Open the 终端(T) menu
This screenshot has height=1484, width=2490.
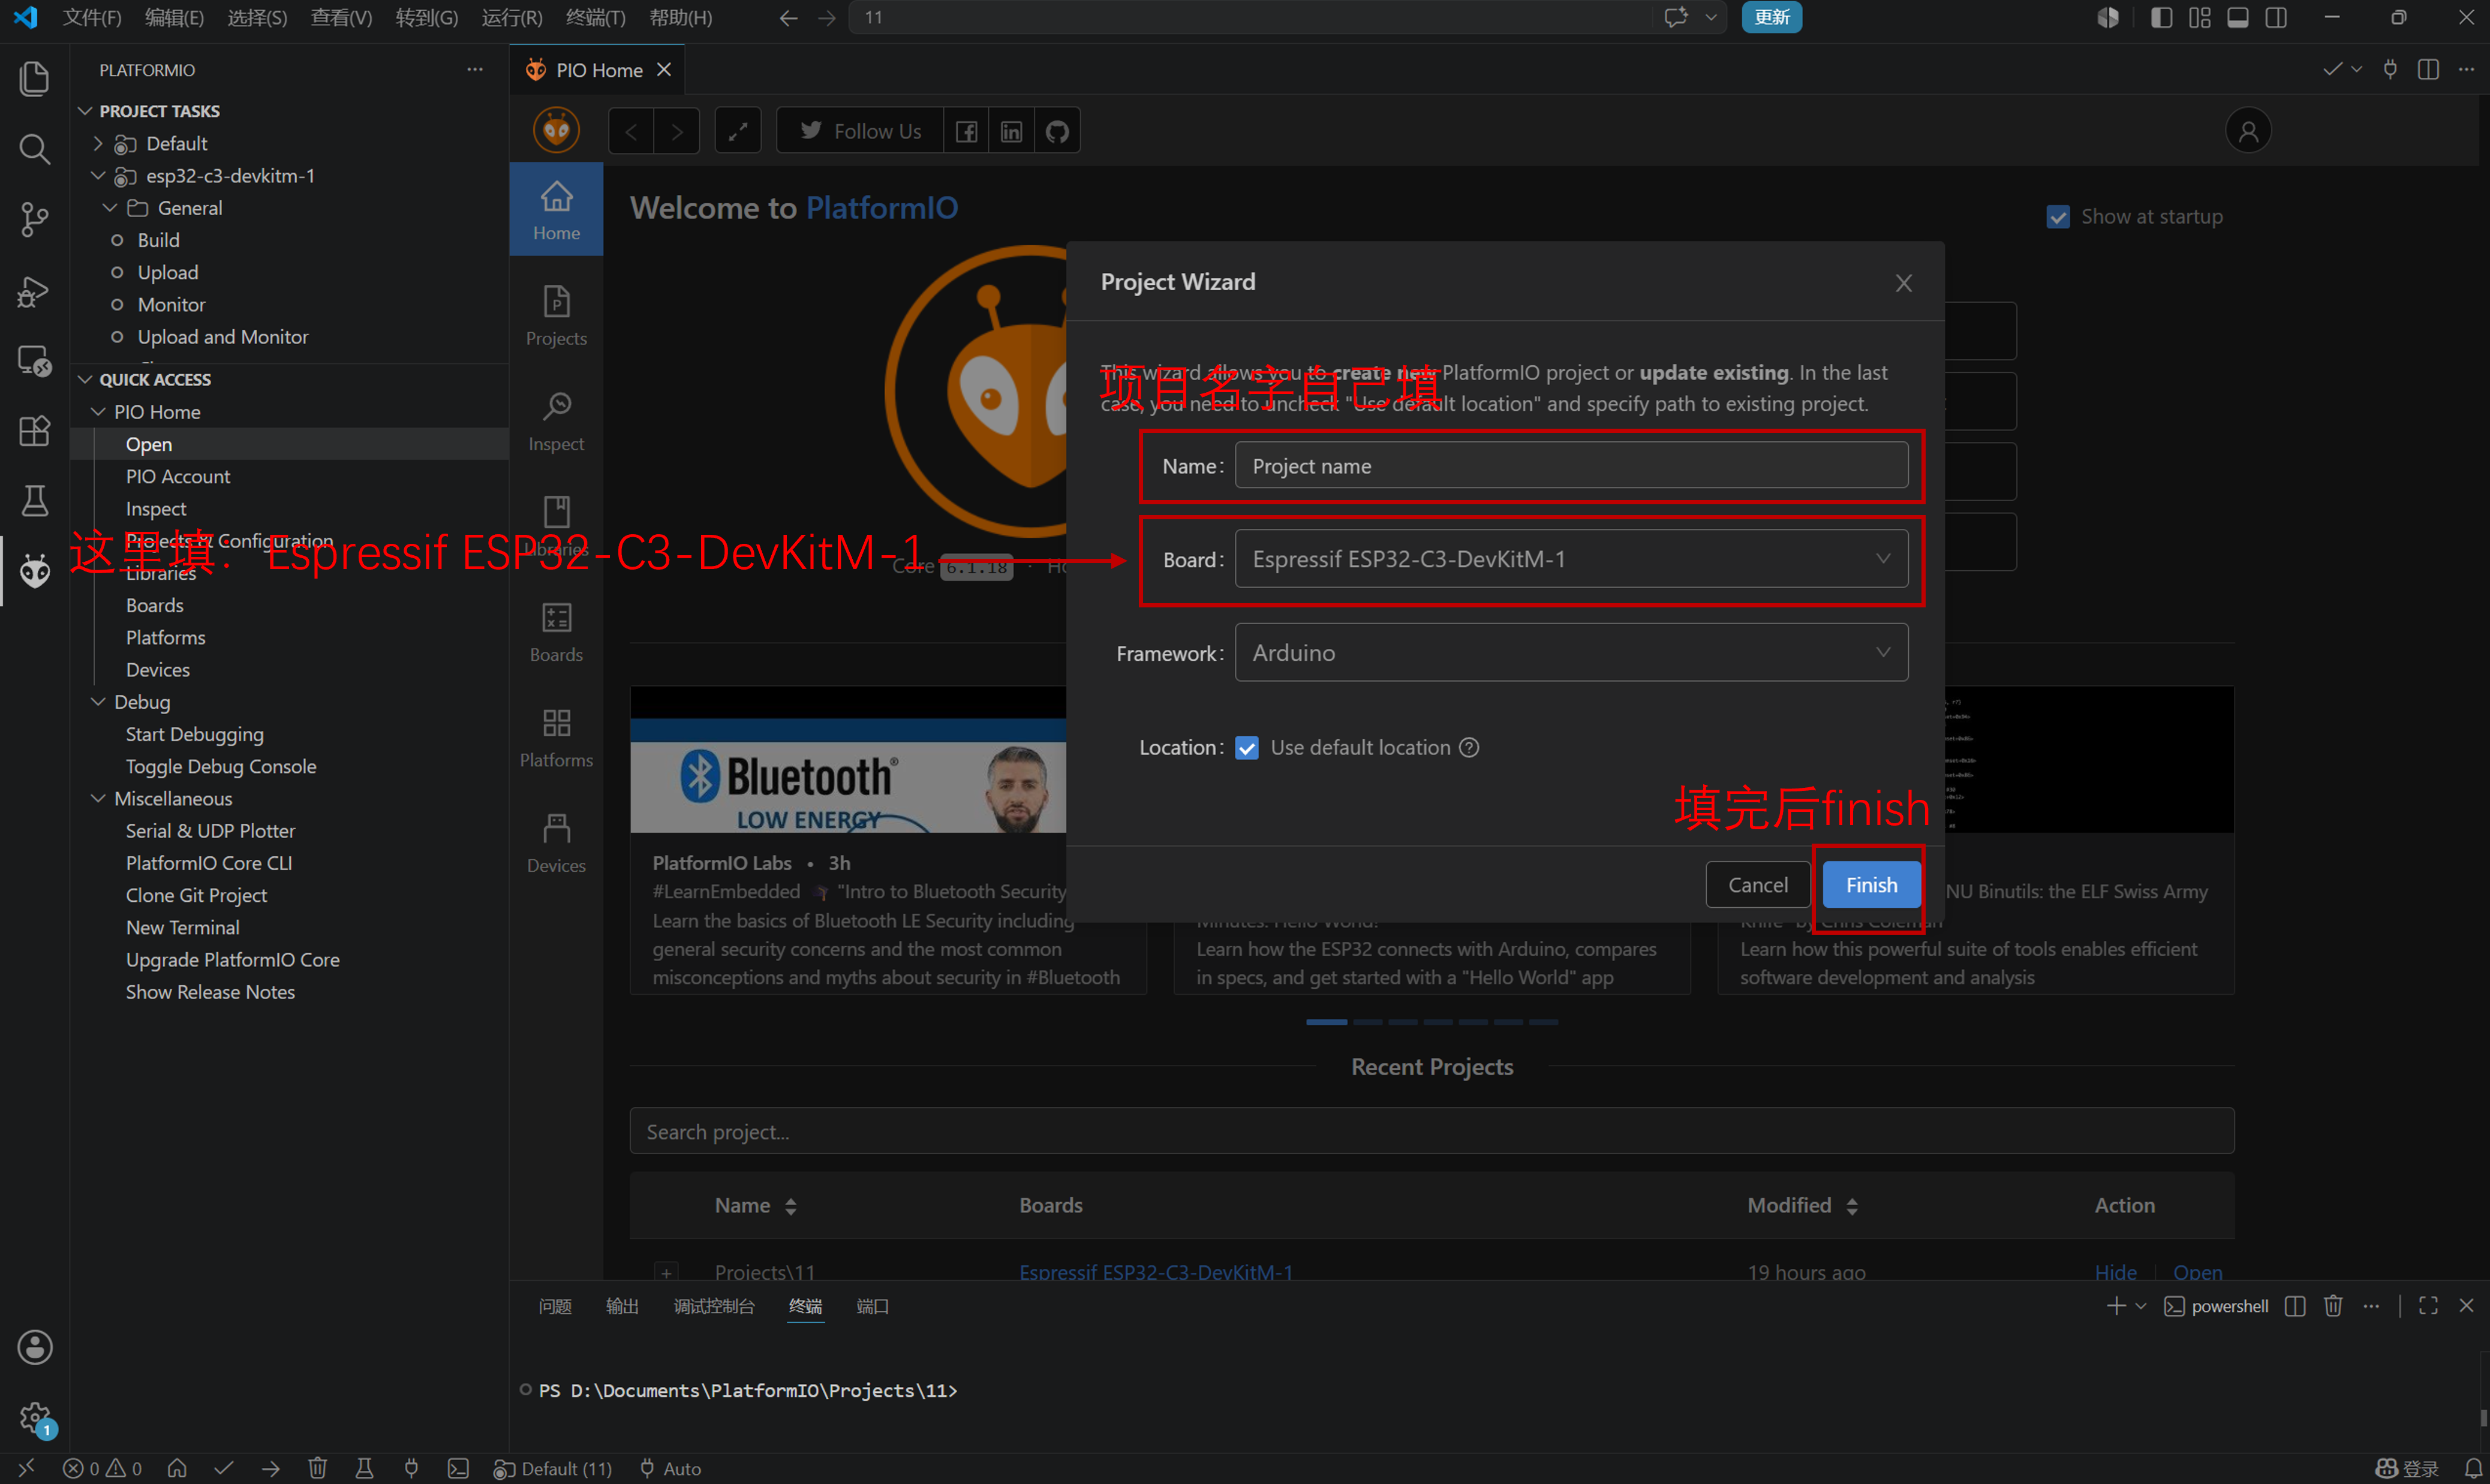pyautogui.click(x=595, y=17)
